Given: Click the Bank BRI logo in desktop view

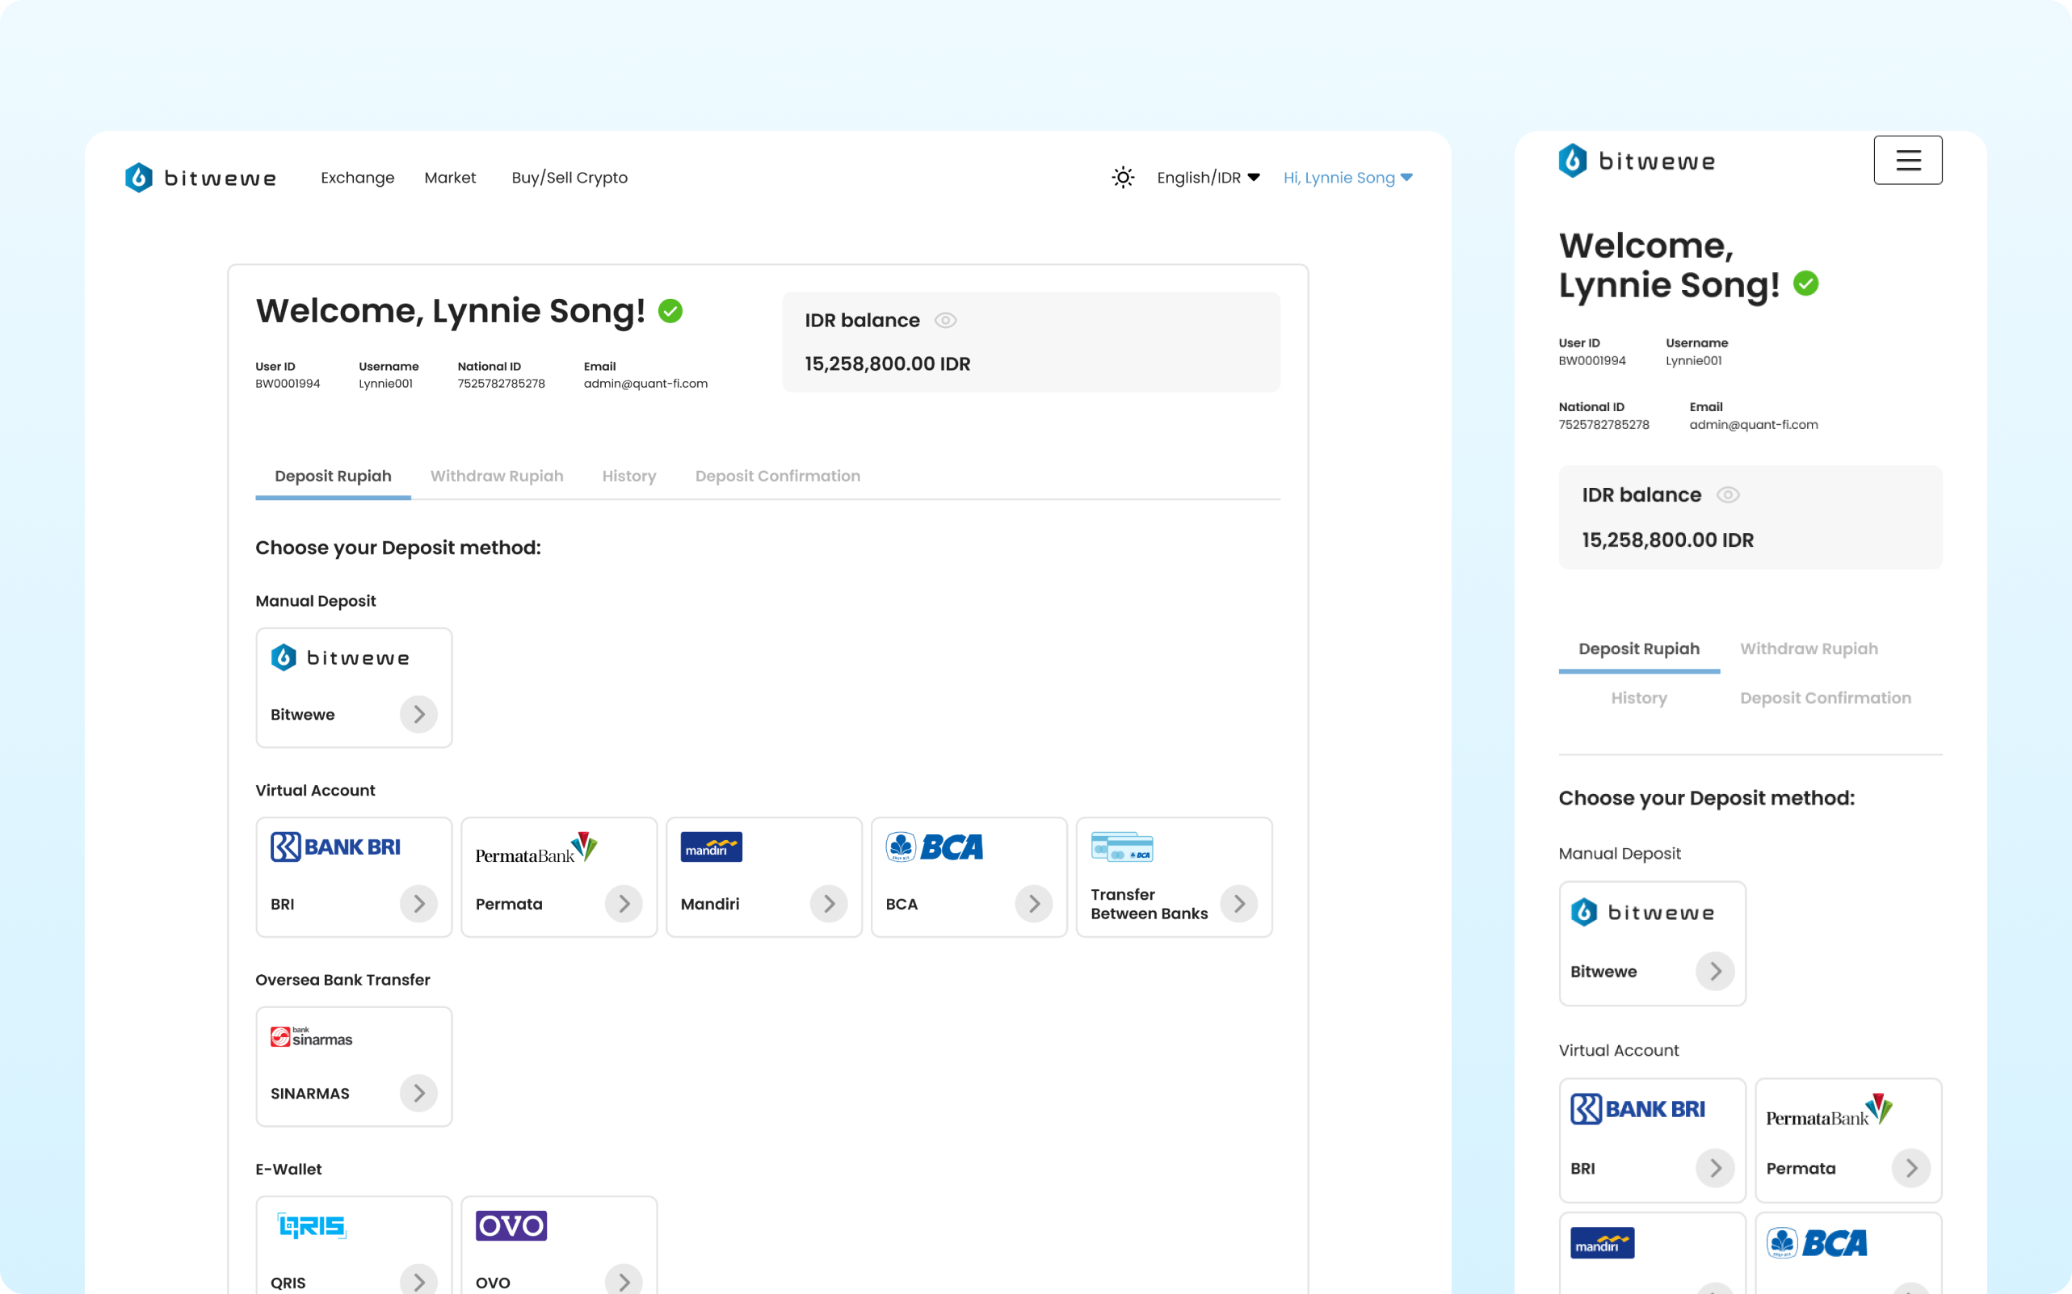Looking at the screenshot, I should point(335,847).
